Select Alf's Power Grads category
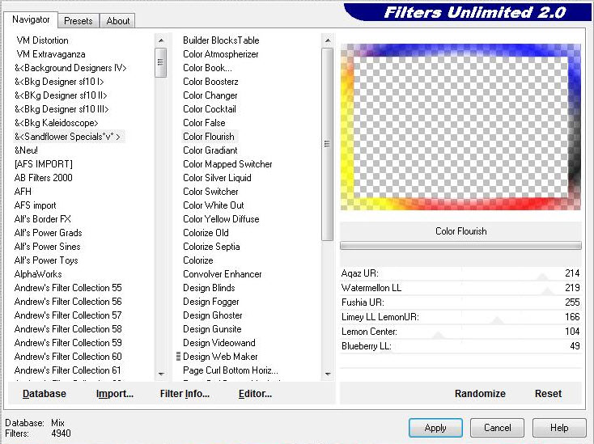Viewport: 594px width, 444px height. [x=48, y=233]
